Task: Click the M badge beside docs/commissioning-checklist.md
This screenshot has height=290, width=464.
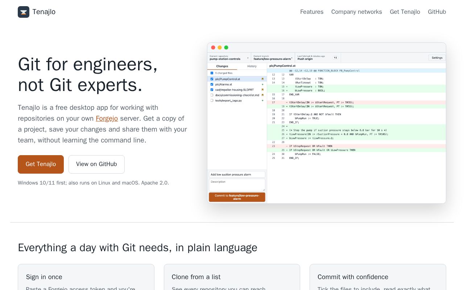Action: [262, 95]
